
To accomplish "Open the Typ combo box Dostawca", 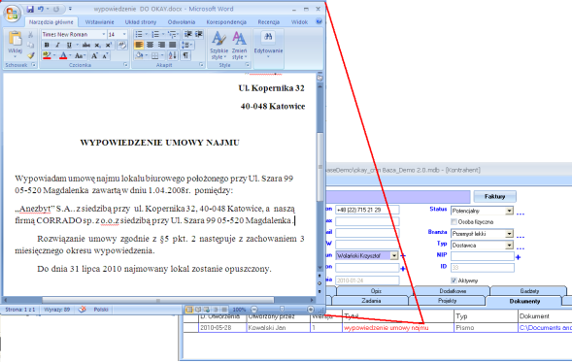I will point(509,246).
